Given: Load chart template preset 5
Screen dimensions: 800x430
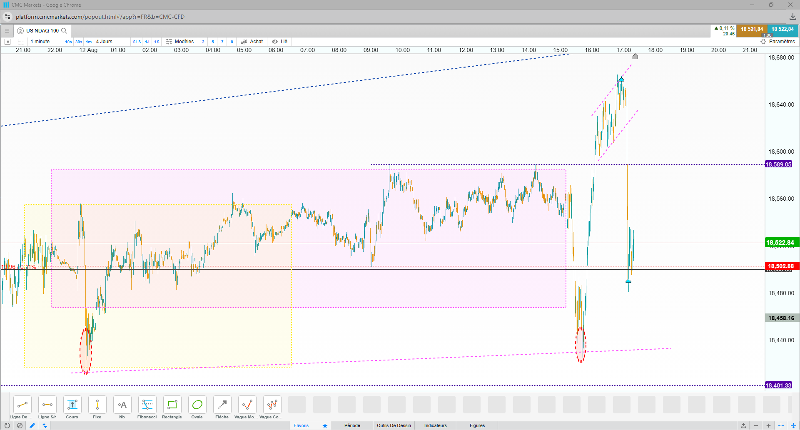Looking at the screenshot, I should pyautogui.click(x=213, y=42).
